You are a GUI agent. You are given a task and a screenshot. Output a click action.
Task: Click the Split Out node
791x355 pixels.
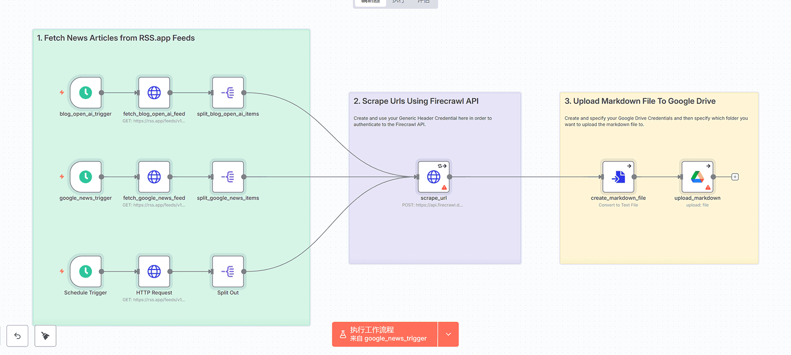coord(228,271)
